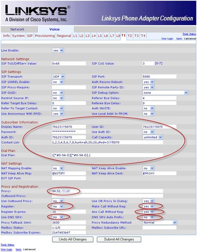
Task: Click Undo All Changes button
Action: click(72, 239)
